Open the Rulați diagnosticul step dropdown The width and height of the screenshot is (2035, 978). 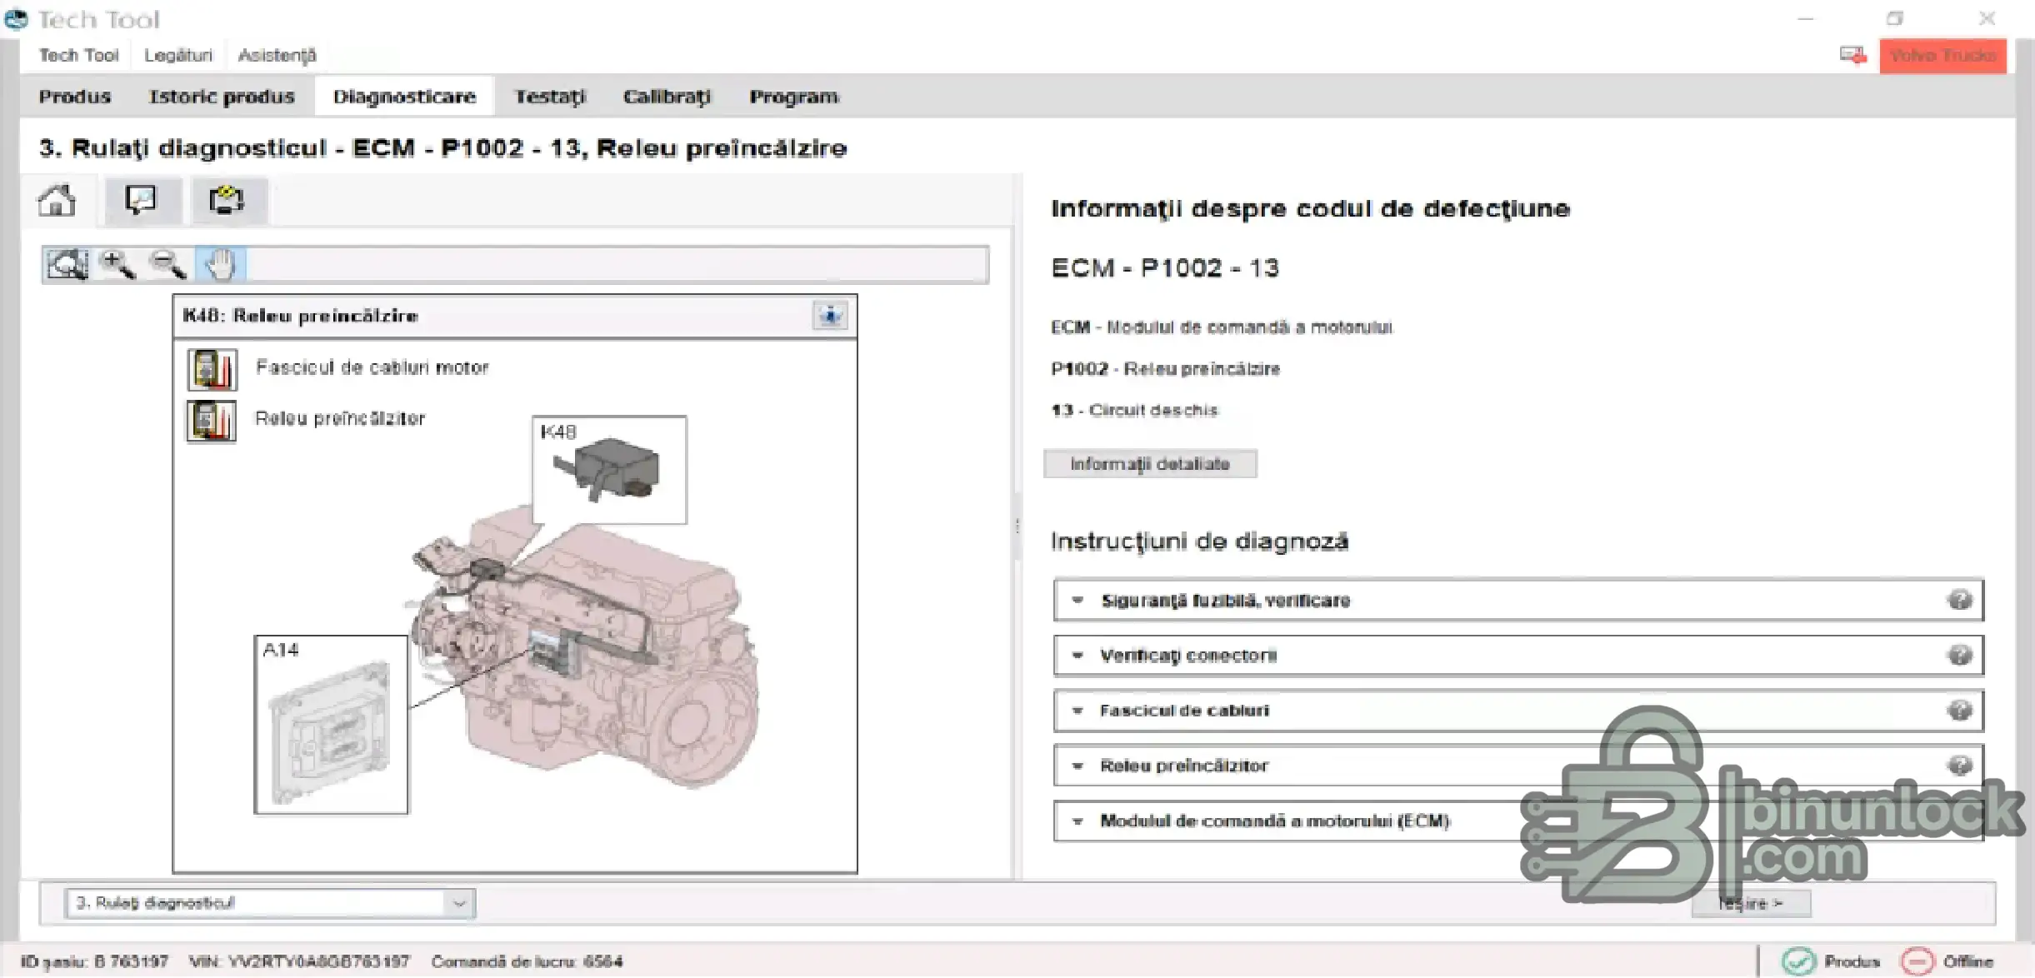click(270, 903)
